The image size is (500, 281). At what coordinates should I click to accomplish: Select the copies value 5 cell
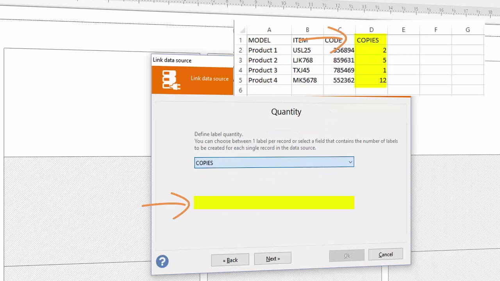pyautogui.click(x=371, y=60)
